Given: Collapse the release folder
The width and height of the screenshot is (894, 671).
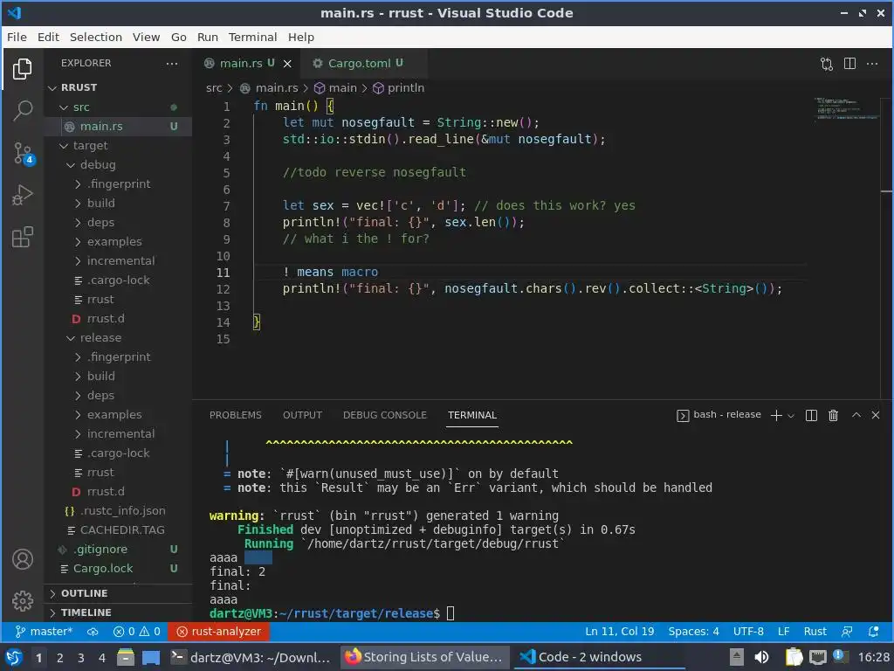Looking at the screenshot, I should tap(118, 338).
